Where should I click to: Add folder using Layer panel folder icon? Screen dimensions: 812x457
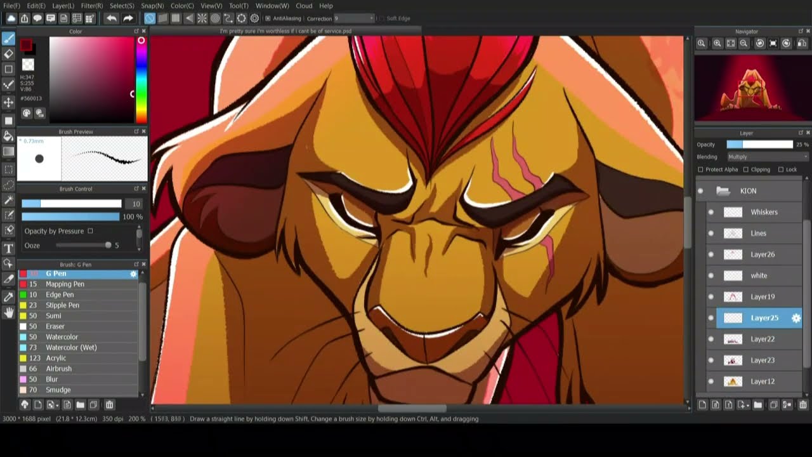(757, 404)
